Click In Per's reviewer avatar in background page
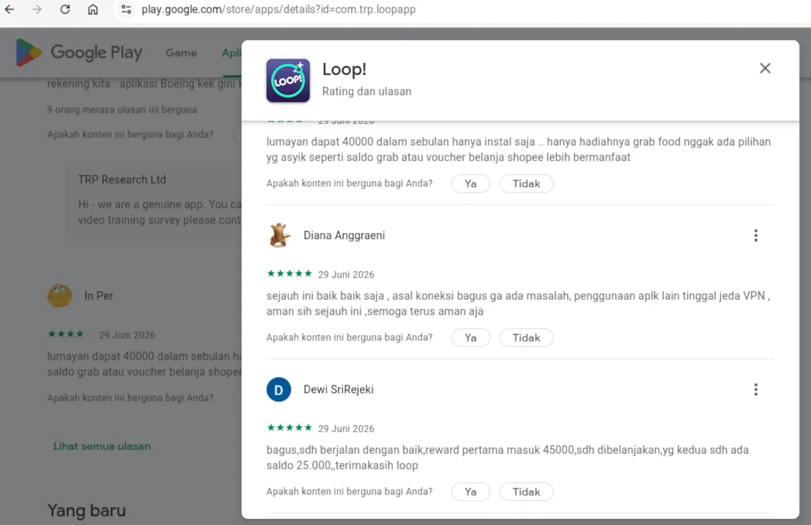This screenshot has height=525, width=811. tap(60, 296)
